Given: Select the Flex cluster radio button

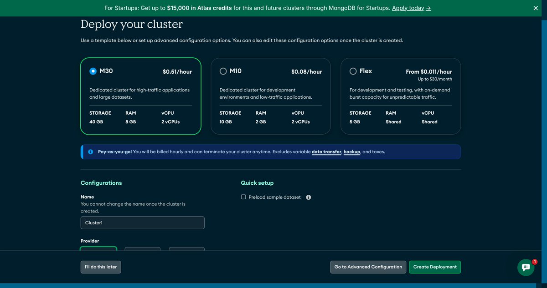Looking at the screenshot, I should pyautogui.click(x=353, y=71).
